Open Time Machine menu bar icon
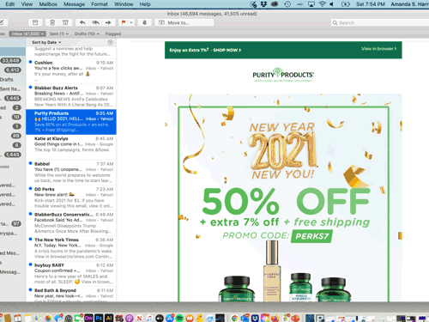The image size is (429, 322). pyautogui.click(x=287, y=4)
